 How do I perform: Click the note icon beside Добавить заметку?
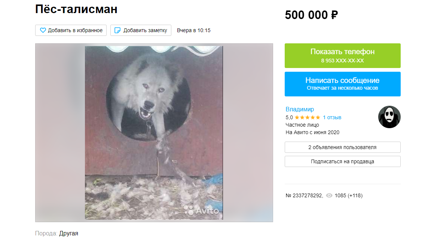[x=117, y=30]
